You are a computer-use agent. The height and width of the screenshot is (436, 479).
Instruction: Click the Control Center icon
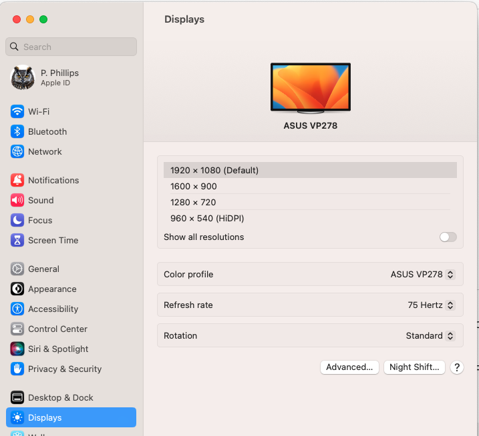pyautogui.click(x=17, y=329)
